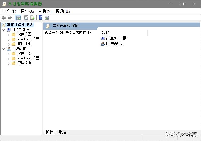The image size is (201, 141).
Task: Select 软件设置 label under 用户配置
Action: click(x=24, y=53)
